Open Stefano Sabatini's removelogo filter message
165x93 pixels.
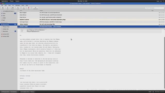pos(91,24)
